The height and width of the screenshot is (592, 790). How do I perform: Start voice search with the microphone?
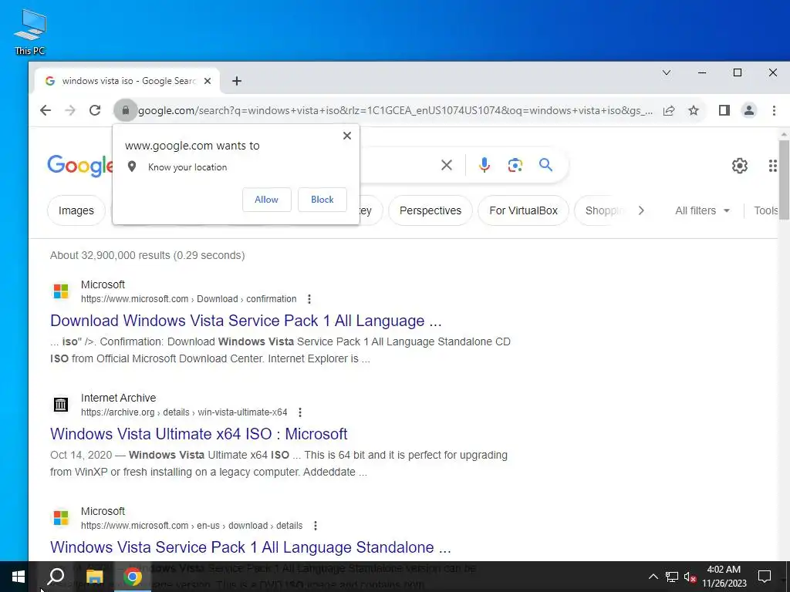(484, 165)
